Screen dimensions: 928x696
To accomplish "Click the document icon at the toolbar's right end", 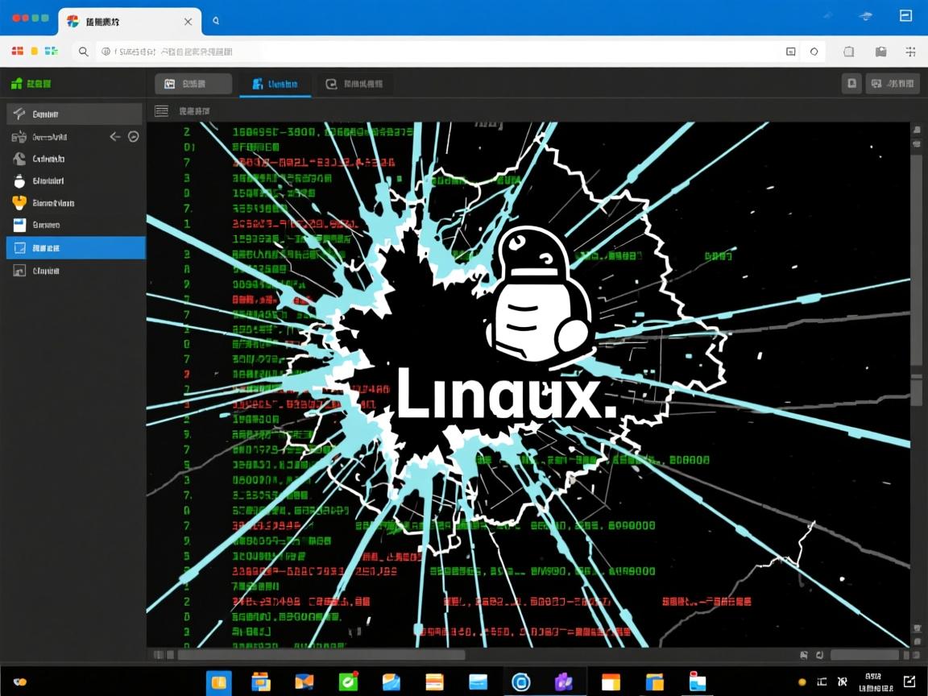I will point(851,83).
